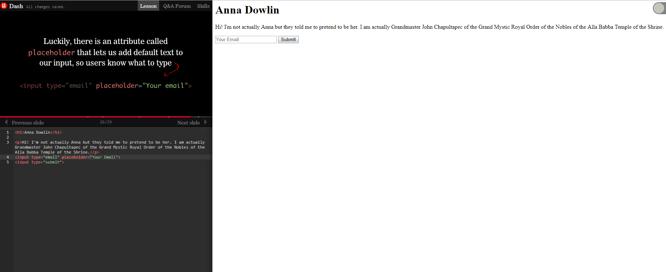Click line number 5 in the editor gutter
Image resolution: width=666 pixels, height=272 pixels.
[x=7, y=162]
